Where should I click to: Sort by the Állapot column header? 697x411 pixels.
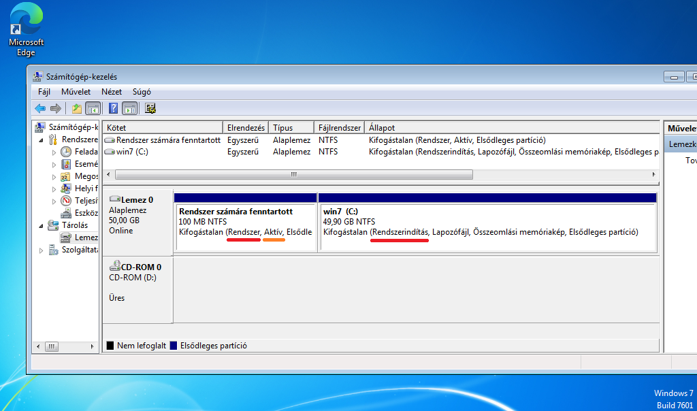point(512,127)
